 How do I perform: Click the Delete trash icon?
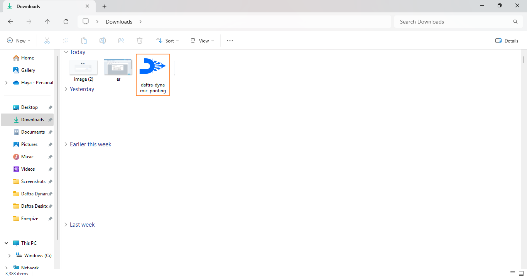coord(140,41)
